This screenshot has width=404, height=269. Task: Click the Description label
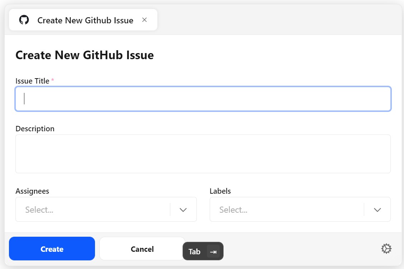pyautogui.click(x=35, y=129)
